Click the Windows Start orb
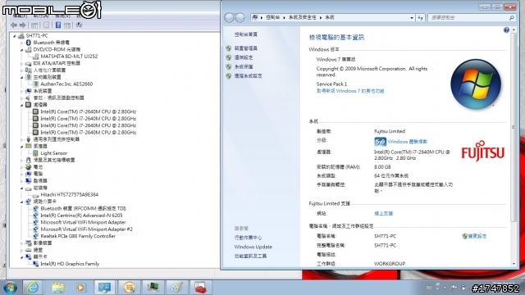The image size is (525, 295). (10, 288)
